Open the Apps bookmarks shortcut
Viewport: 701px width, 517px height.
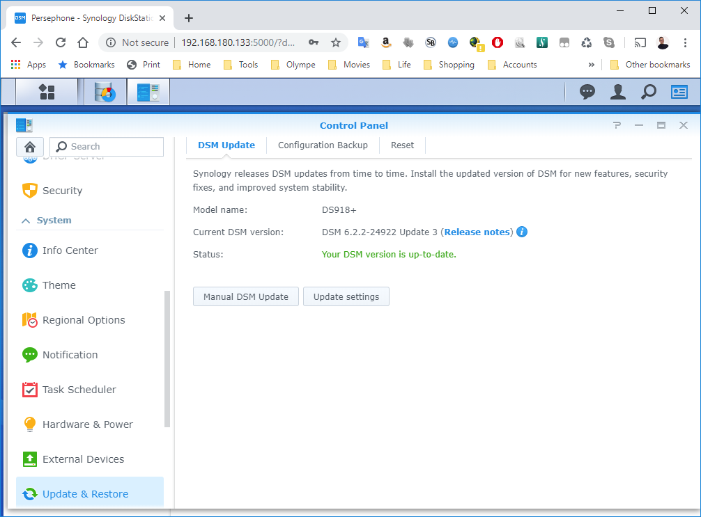pyautogui.click(x=29, y=65)
